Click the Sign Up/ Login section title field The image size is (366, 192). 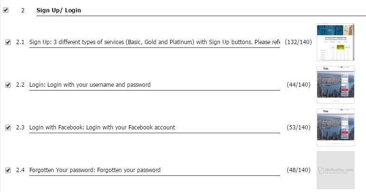pos(201,10)
